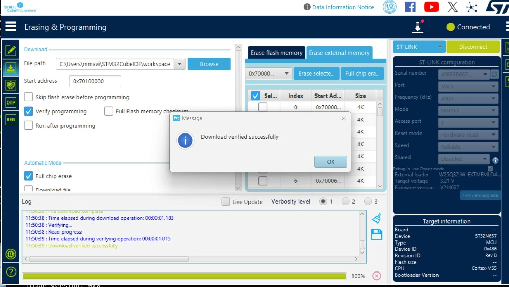Click the 10 years anniversary badge icon

[389, 7]
